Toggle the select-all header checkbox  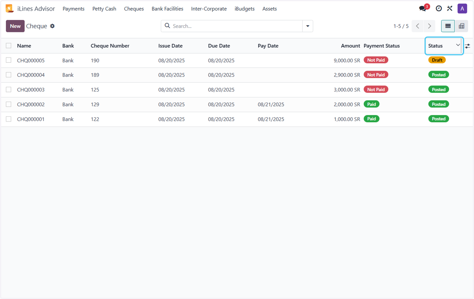click(x=9, y=46)
